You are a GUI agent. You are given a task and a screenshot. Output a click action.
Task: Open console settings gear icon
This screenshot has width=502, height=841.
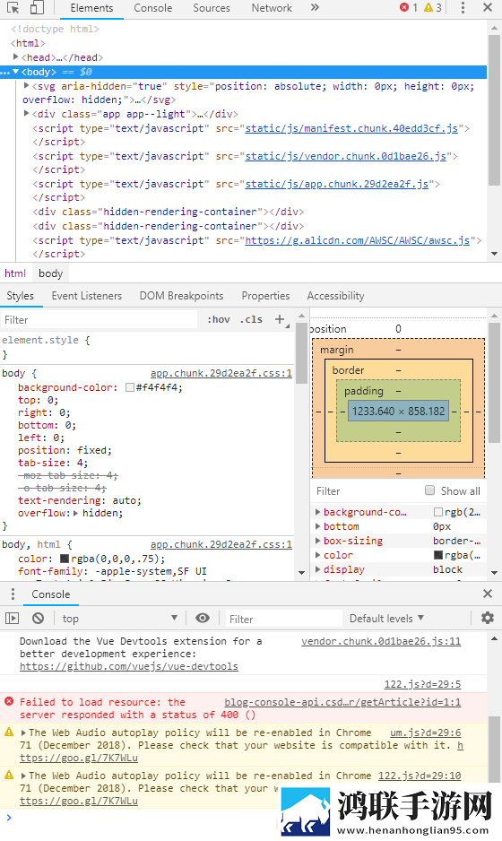pyautogui.click(x=488, y=618)
